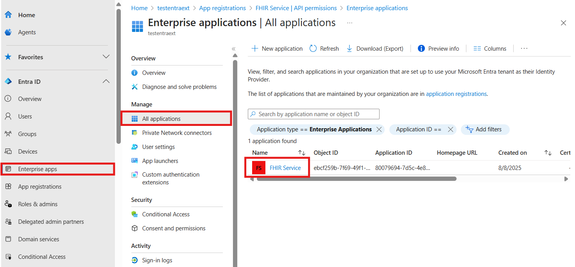This screenshot has height=267, width=575.
Task: Collapse the Favorites section
Action: click(x=106, y=57)
